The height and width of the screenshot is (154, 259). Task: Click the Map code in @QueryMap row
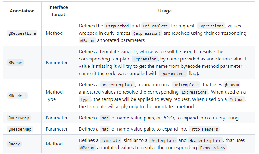pyautogui.click(x=105, y=118)
